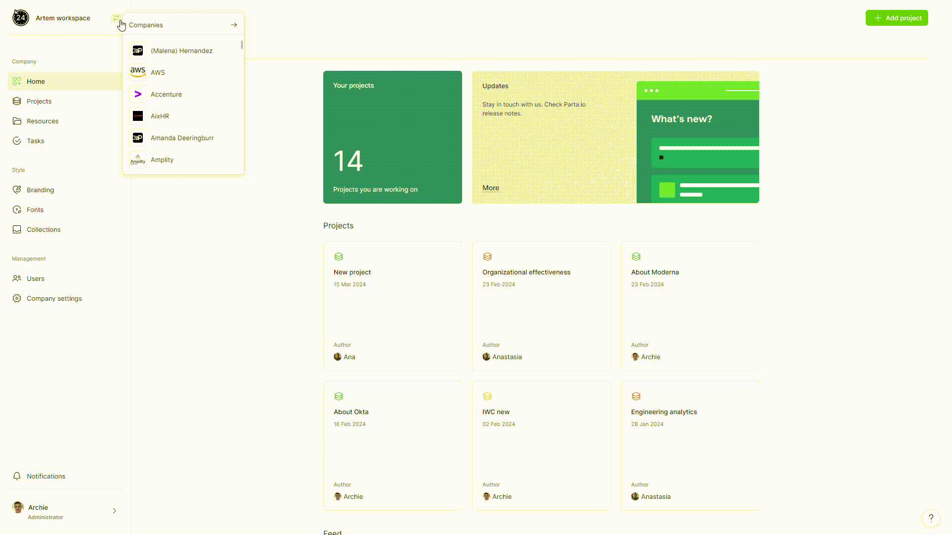Click the companies list scrollbar
Viewport: 952px width, 535px height.
click(x=242, y=45)
